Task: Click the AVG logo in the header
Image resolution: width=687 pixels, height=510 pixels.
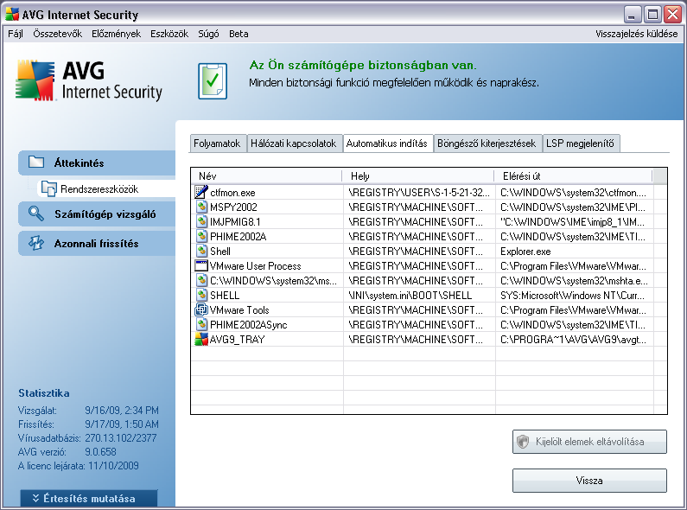Action: (89, 80)
